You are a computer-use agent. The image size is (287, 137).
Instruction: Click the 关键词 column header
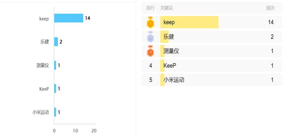point(167,8)
